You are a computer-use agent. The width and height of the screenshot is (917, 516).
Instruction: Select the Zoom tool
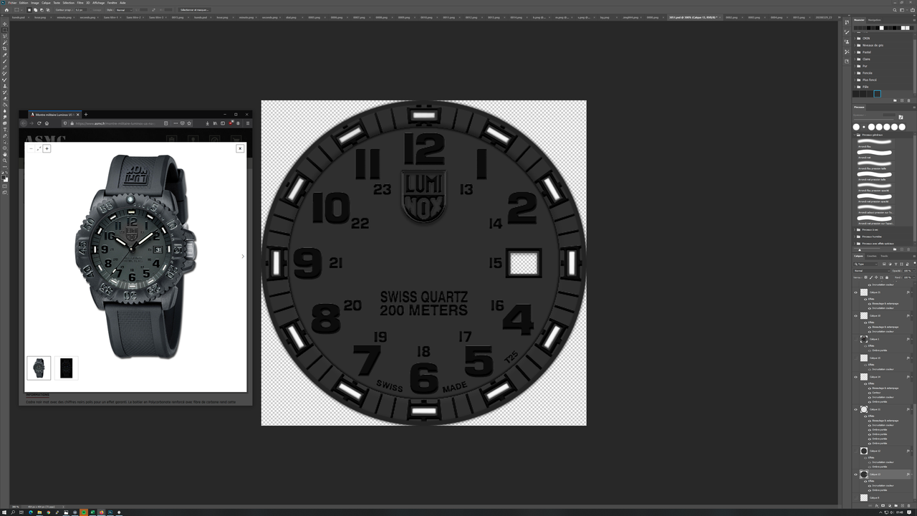[4, 161]
